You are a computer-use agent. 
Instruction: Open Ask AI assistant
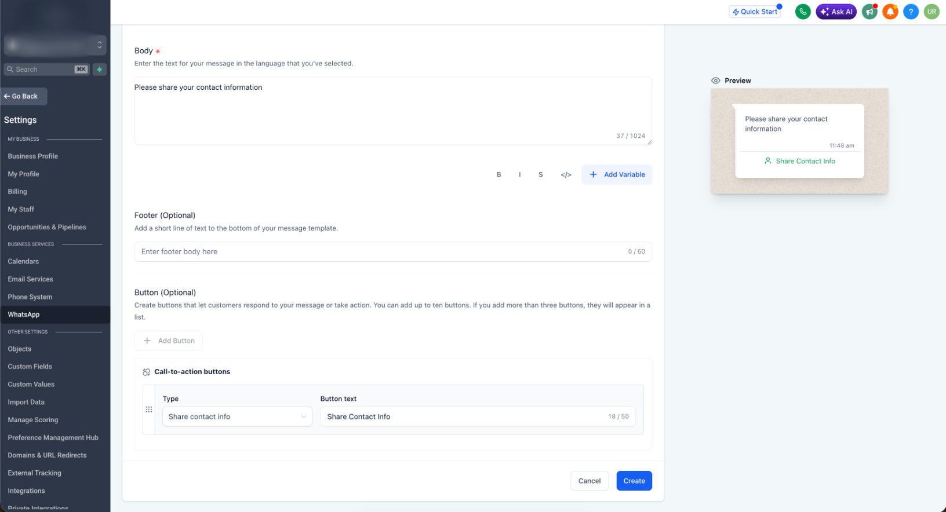(x=836, y=12)
